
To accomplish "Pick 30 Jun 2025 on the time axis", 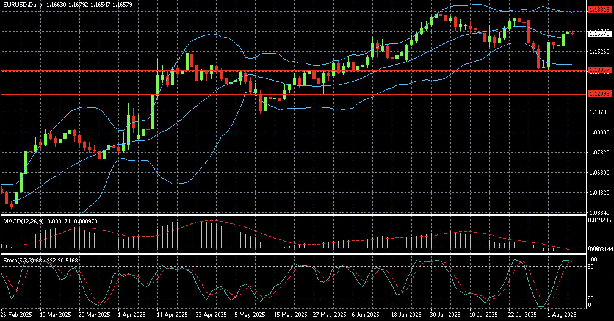I will (445, 315).
